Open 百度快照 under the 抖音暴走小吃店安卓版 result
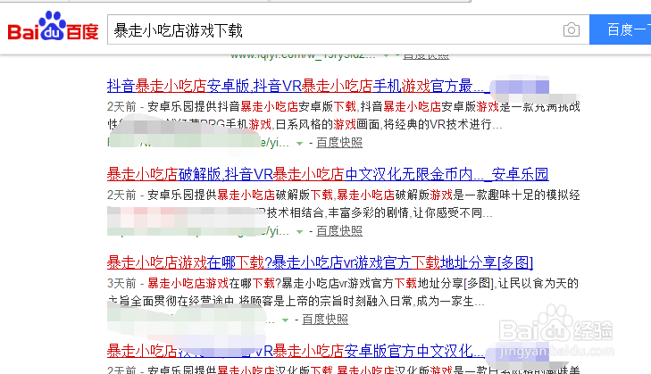651x374 pixels. pos(339,143)
